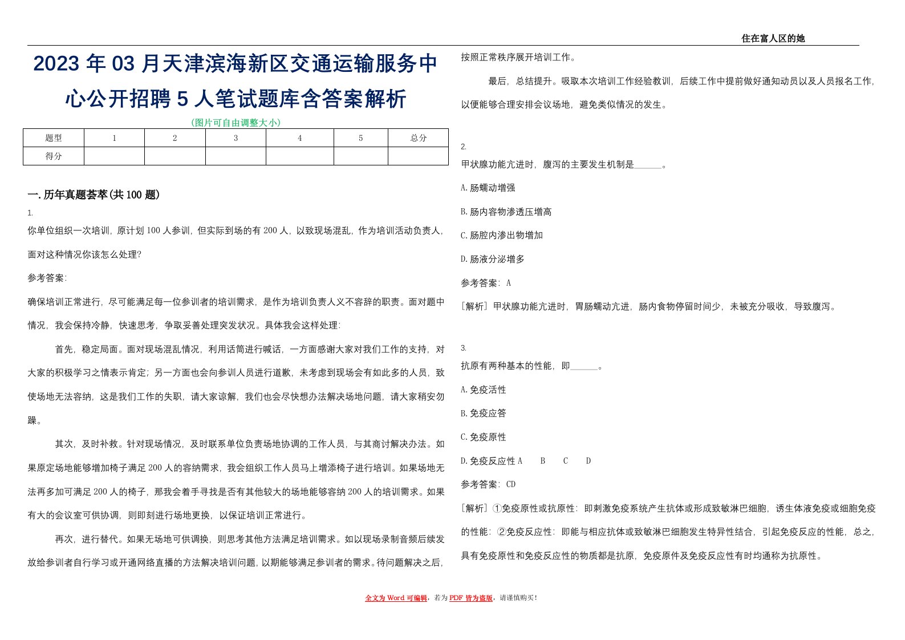Click the link "全文为 Word 可编辑"
The image size is (905, 640).
click(x=396, y=598)
